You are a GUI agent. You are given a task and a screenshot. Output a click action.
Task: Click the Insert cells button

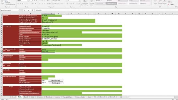point(155,2)
